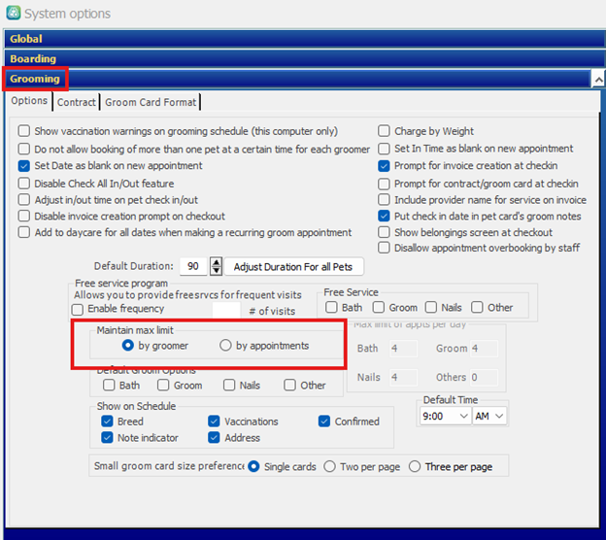Screen dimensions: 606x540
Task: Check Disable invoice creation prompt on checkout
Action: 24,216
